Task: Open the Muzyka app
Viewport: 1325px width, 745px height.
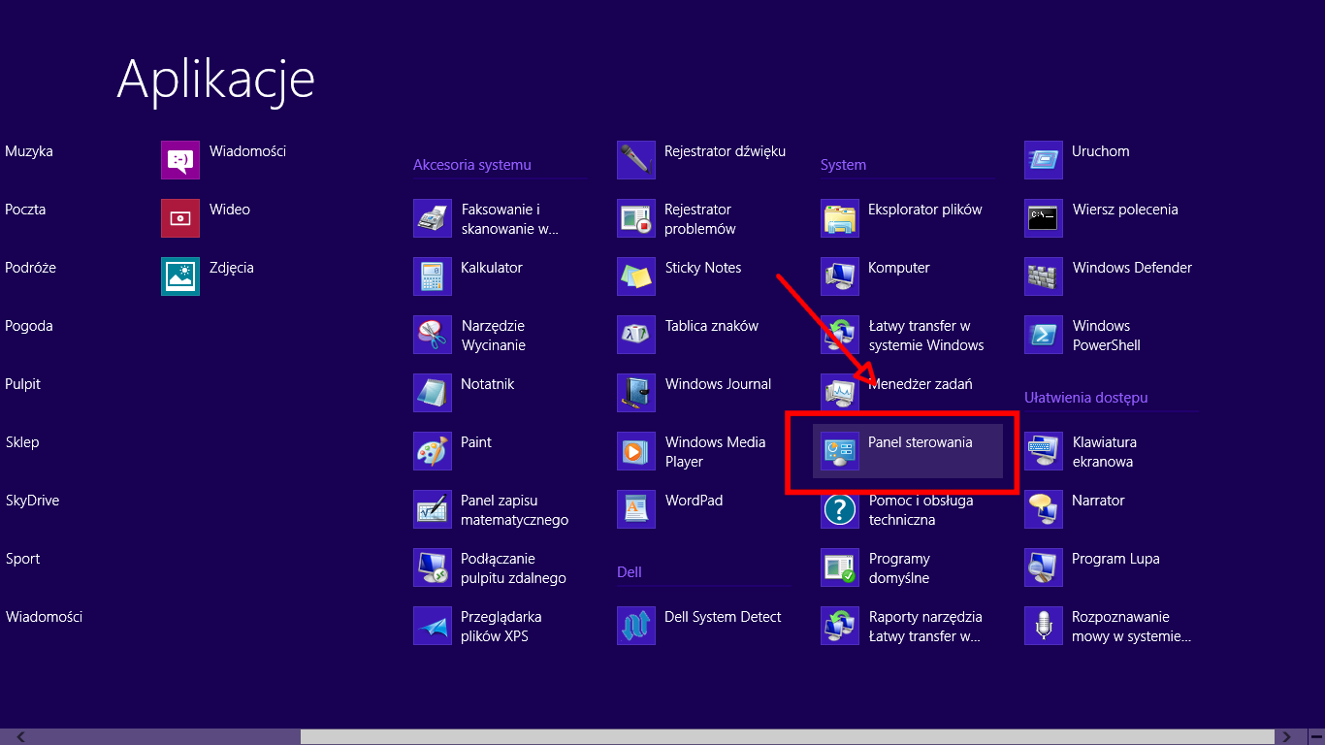Action: 29,151
